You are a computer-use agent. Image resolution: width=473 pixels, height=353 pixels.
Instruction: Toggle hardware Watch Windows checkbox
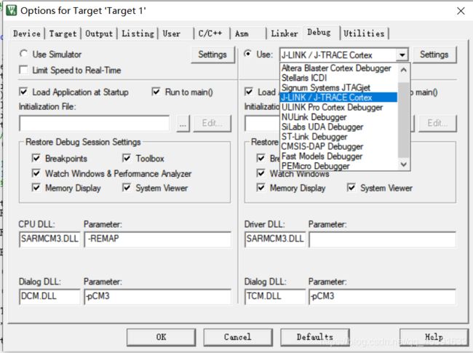click(261, 173)
